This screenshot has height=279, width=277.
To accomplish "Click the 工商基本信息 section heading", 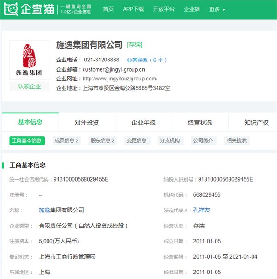I will 27,165.
